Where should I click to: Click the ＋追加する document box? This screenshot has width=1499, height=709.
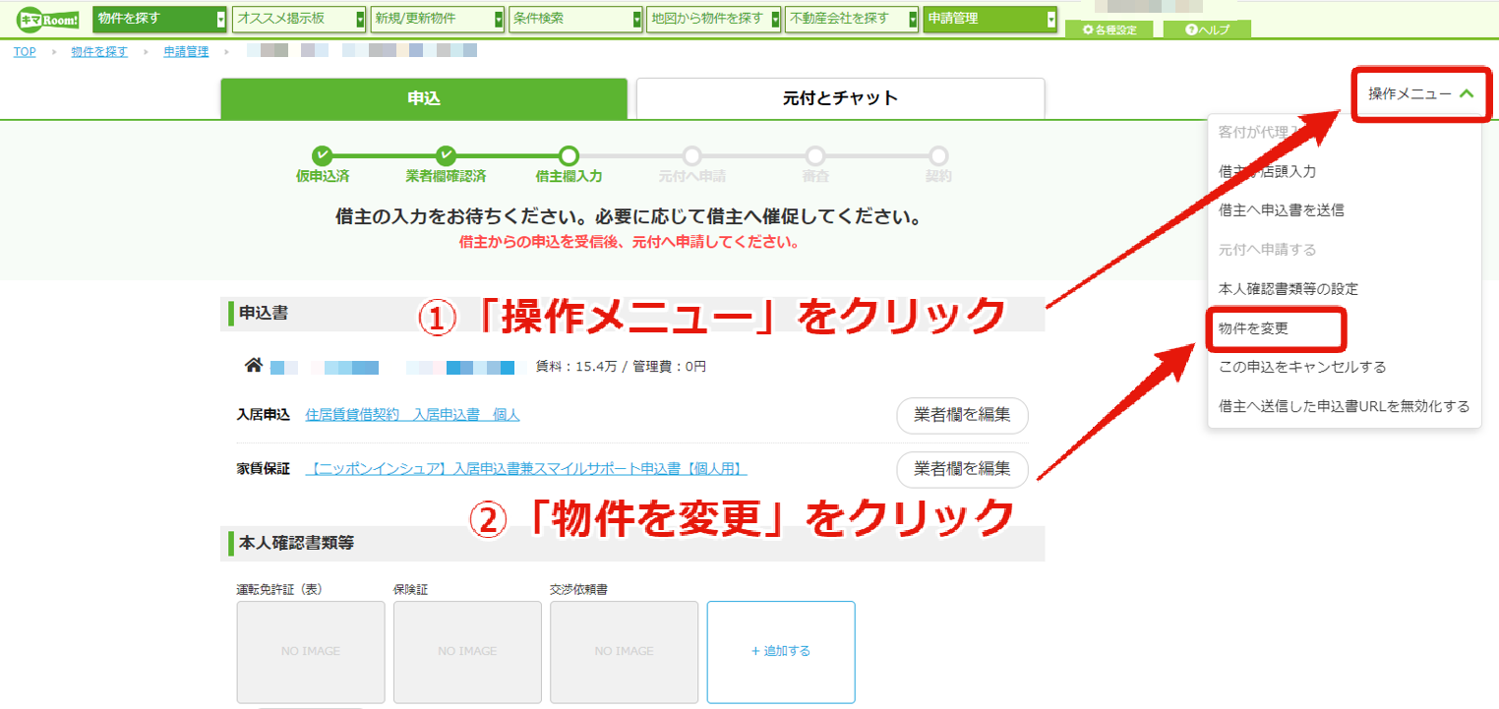coord(781,652)
